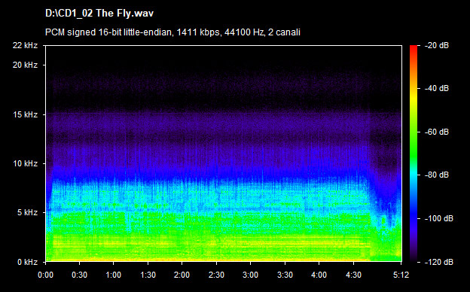Click the 5:12 end time marker
Viewport: 470px width, 292px height.
pos(401,275)
